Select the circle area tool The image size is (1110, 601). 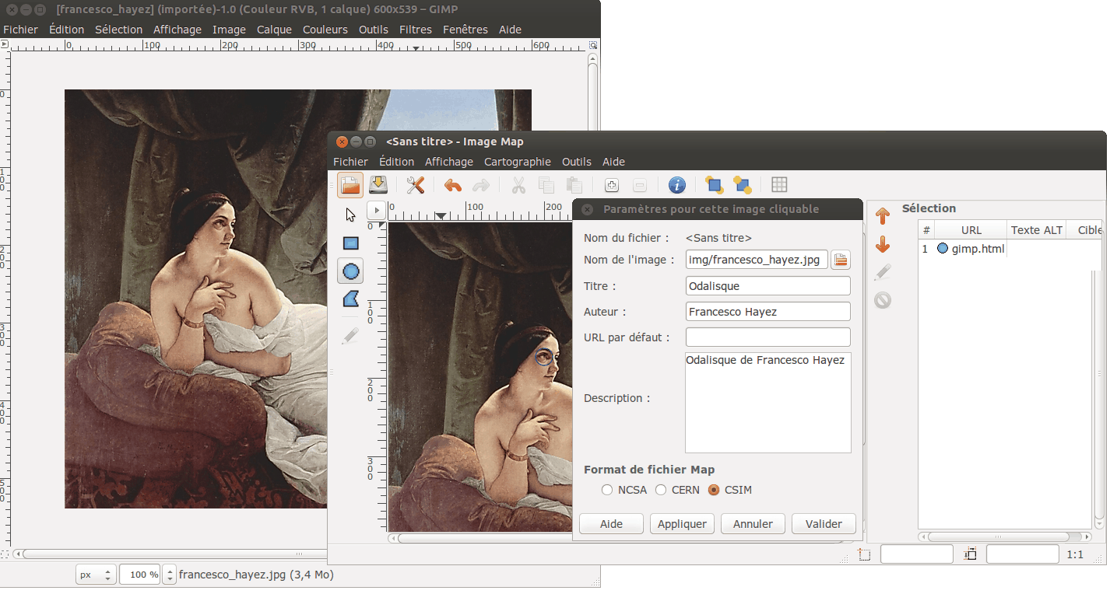351,271
